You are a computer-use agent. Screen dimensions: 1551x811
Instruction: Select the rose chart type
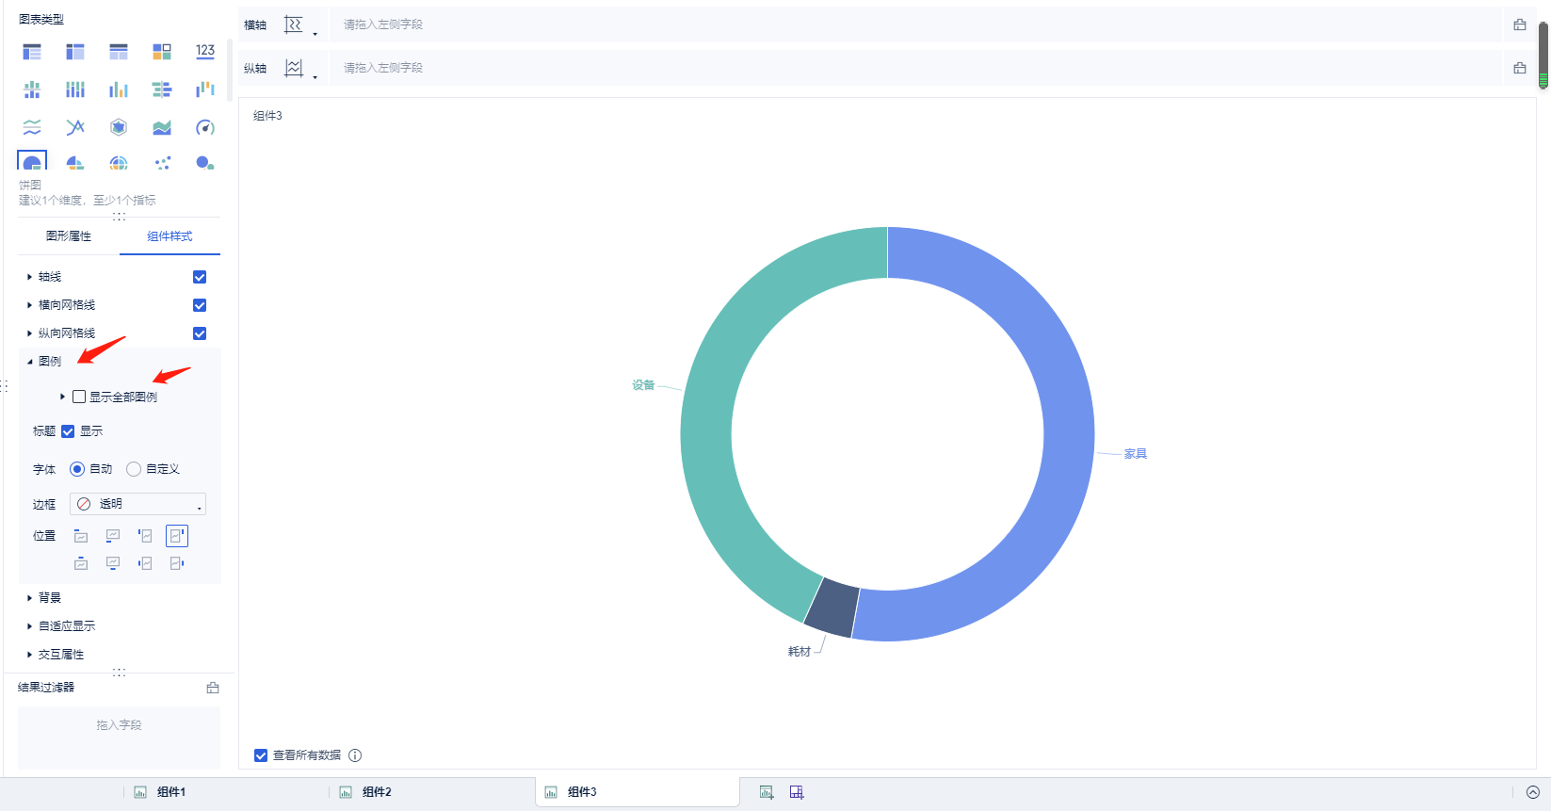(75, 163)
